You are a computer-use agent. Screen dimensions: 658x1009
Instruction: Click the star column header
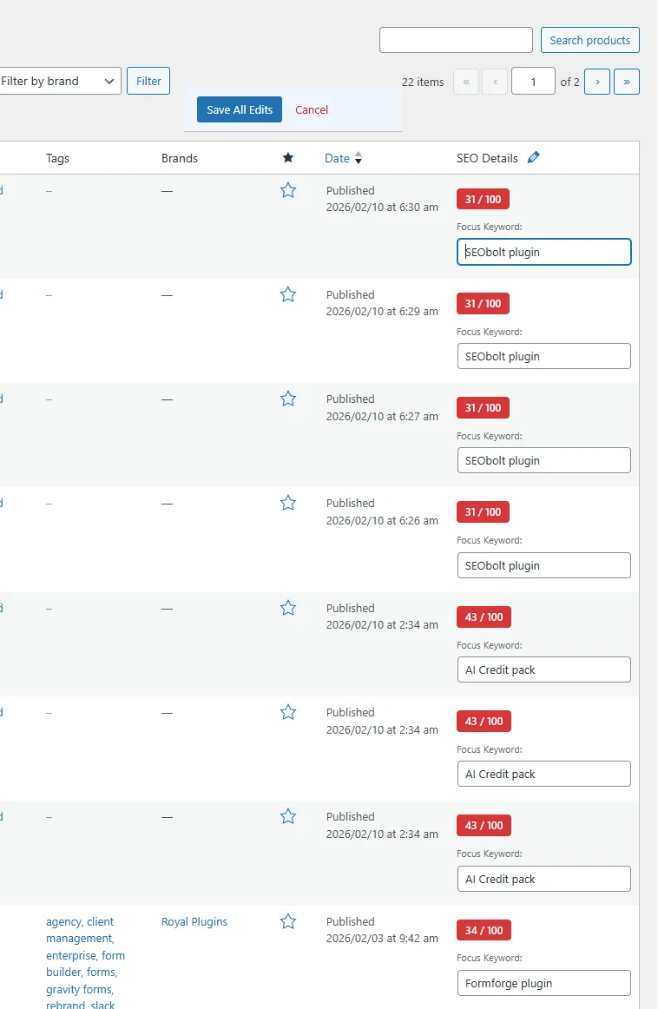(x=288, y=157)
